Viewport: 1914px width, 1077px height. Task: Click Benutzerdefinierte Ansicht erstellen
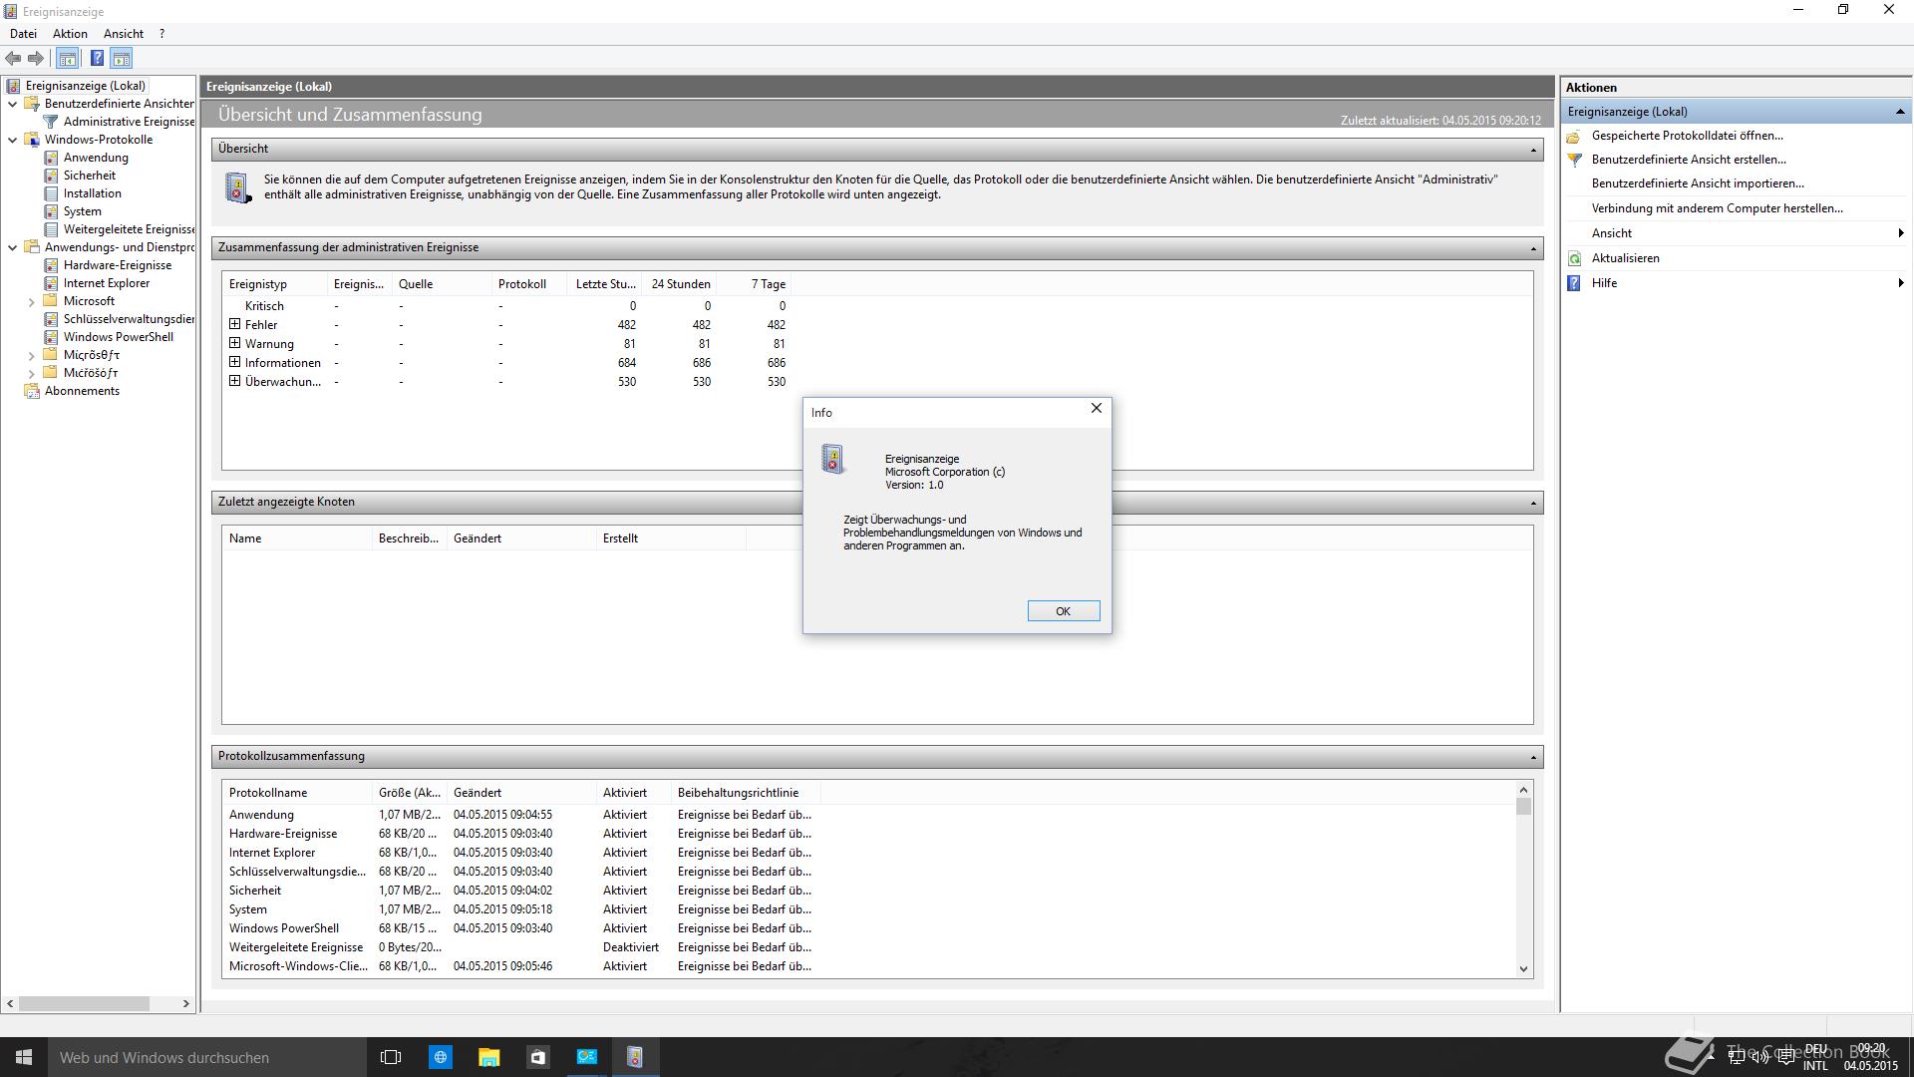coord(1689,160)
